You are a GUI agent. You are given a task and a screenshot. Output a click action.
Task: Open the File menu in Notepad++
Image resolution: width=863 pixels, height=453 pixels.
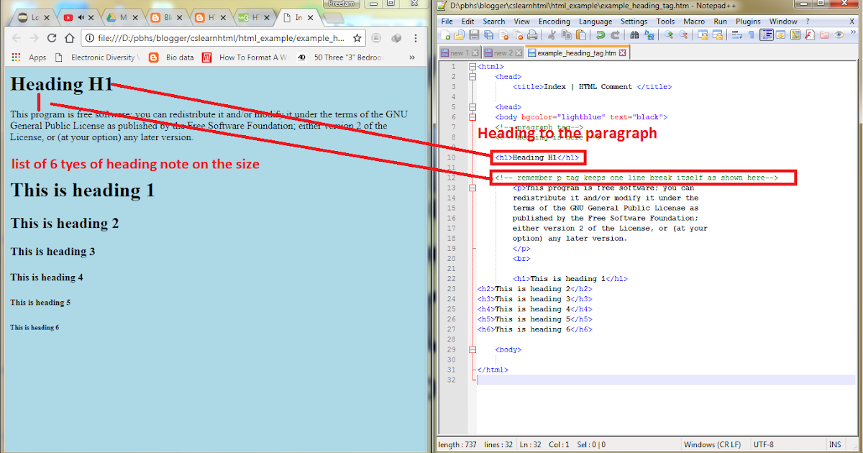click(x=447, y=22)
